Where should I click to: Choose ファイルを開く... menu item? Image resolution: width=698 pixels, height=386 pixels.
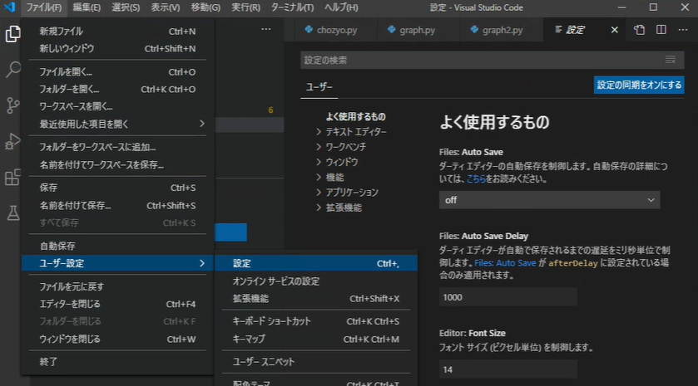point(117,72)
